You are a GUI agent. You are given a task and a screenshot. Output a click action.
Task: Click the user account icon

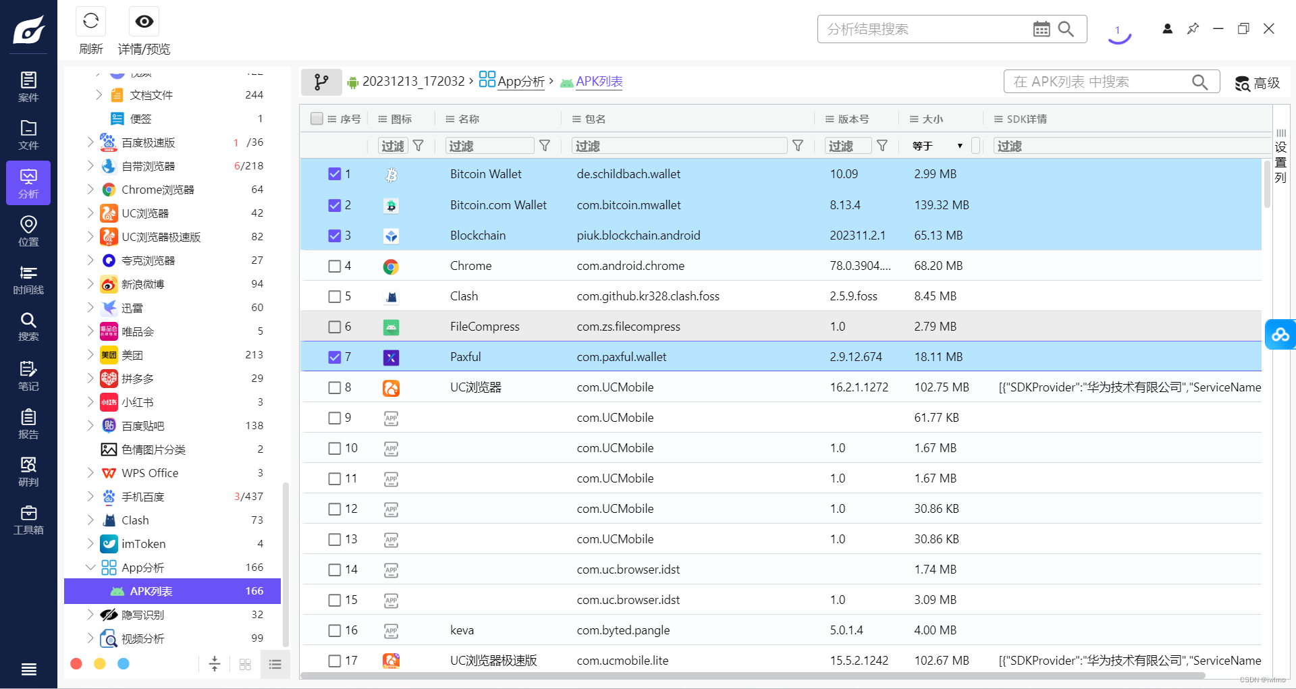coord(1167,28)
